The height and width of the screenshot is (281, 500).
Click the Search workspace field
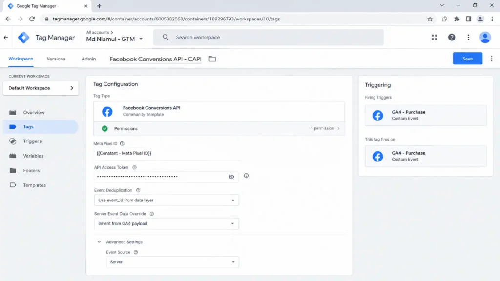(x=269, y=37)
